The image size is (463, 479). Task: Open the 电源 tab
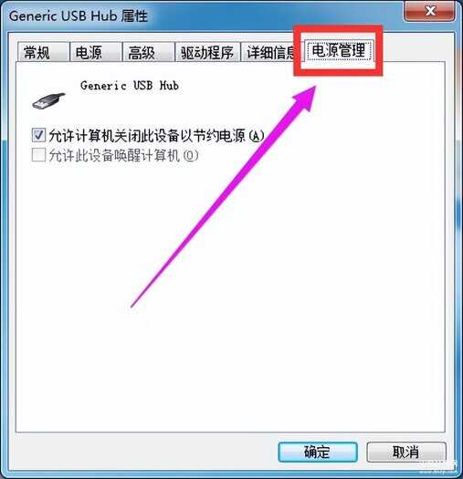[95, 52]
